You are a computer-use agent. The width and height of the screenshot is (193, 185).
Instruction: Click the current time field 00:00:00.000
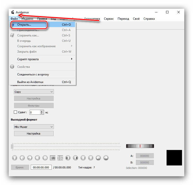[x=41, y=167]
